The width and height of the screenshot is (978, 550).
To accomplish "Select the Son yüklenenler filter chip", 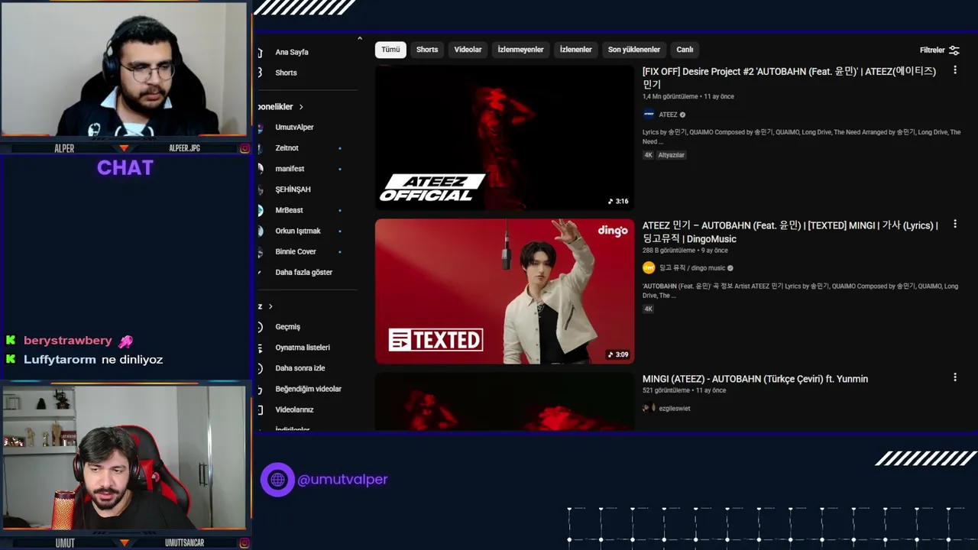I will pos(634,50).
